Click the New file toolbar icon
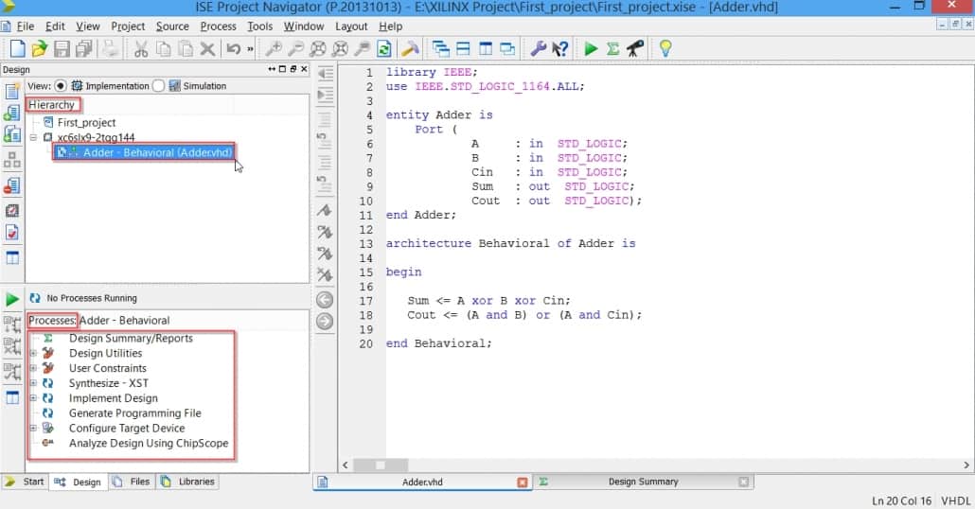Image resolution: width=975 pixels, height=509 pixels. (x=17, y=48)
